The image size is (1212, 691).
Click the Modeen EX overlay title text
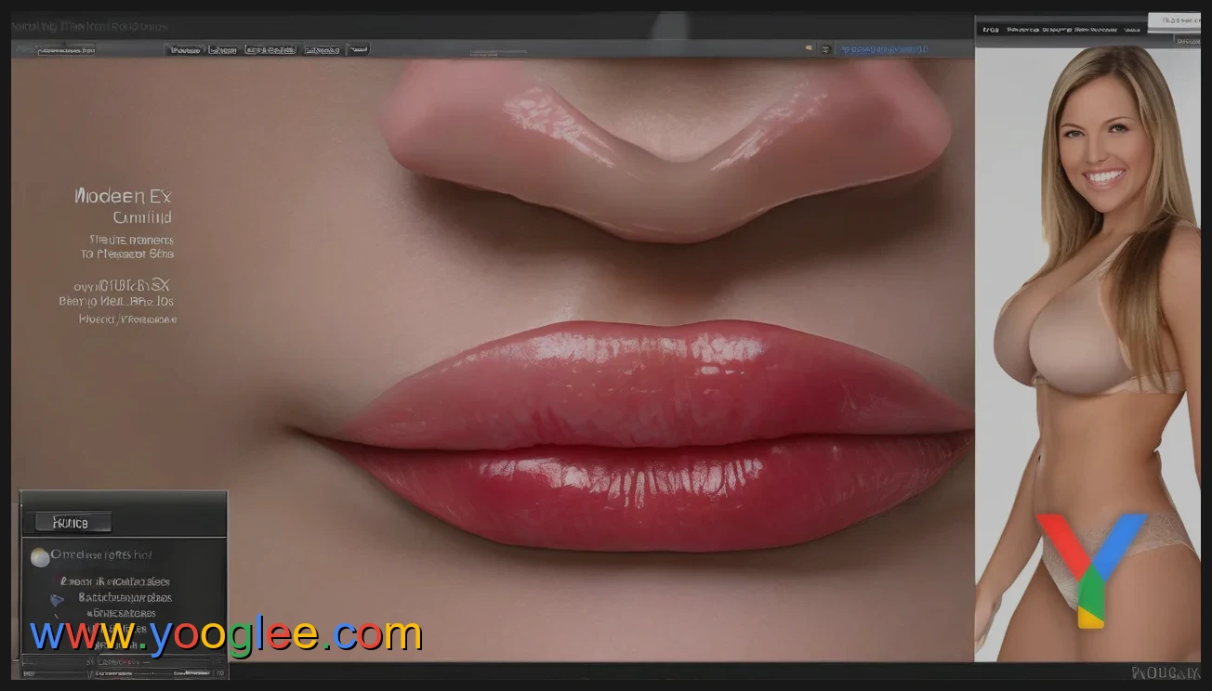(123, 196)
